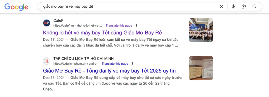Open three-dot menu for tcdulichtphcm result
This screenshot has height=97, width=269.
click(x=132, y=64)
